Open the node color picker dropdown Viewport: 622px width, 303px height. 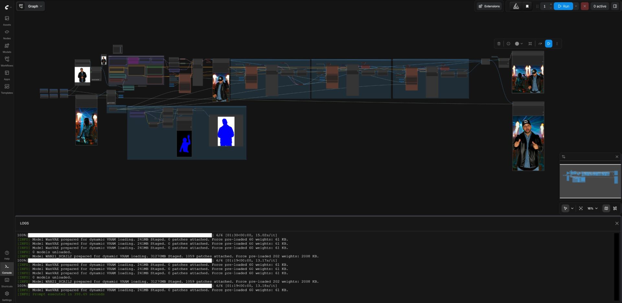point(519,44)
